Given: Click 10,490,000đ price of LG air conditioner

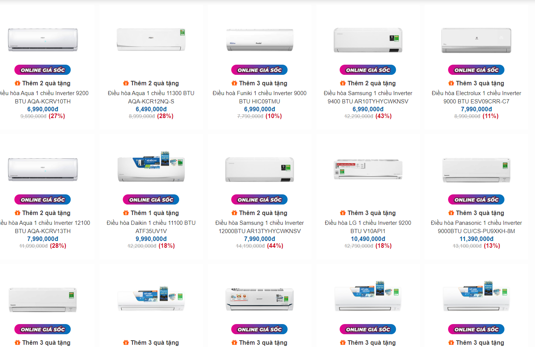Looking at the screenshot, I should pos(368,239).
